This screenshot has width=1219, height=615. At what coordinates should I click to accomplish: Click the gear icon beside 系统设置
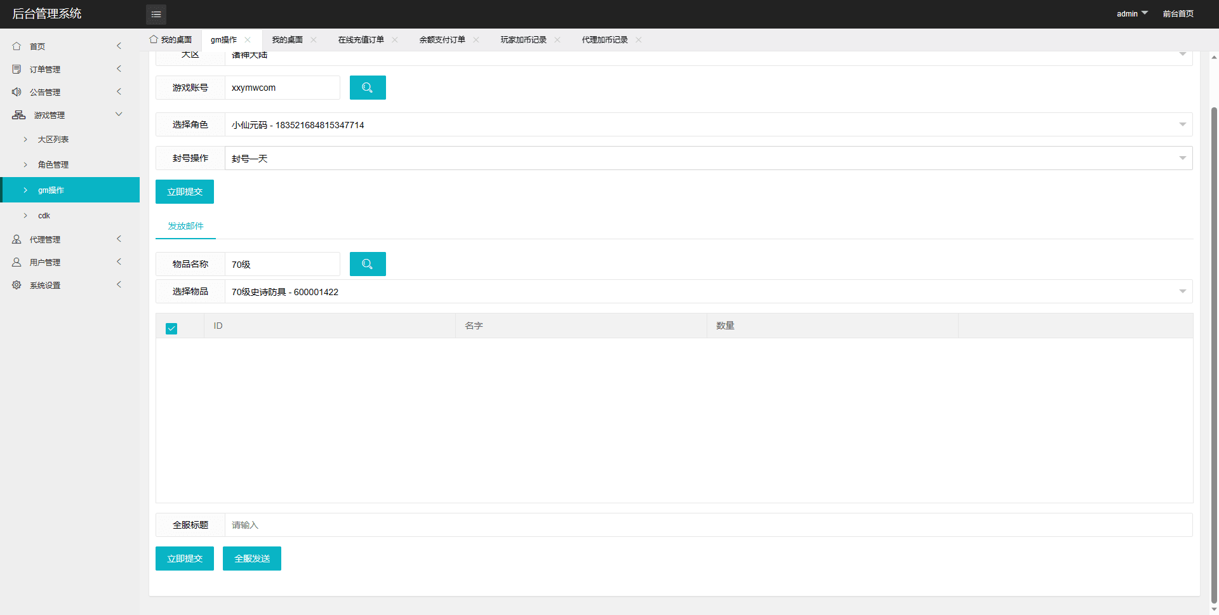coord(17,285)
